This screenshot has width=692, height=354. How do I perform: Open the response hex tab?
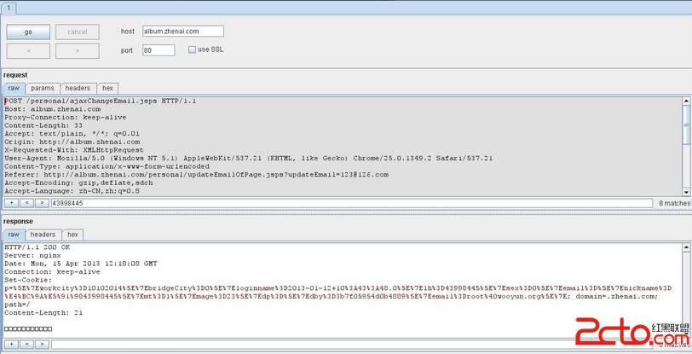[72, 235]
